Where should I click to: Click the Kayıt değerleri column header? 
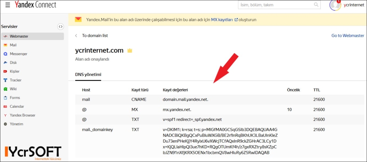point(176,90)
